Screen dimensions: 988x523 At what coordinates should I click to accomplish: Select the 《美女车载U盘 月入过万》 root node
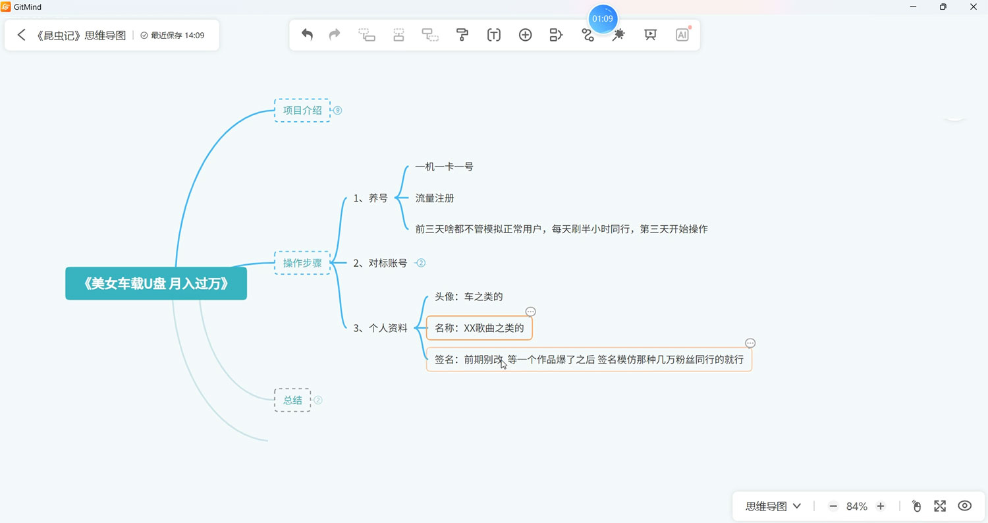[x=155, y=283]
